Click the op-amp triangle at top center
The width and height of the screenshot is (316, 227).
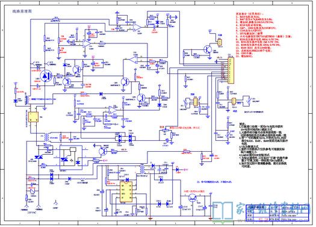(137, 27)
